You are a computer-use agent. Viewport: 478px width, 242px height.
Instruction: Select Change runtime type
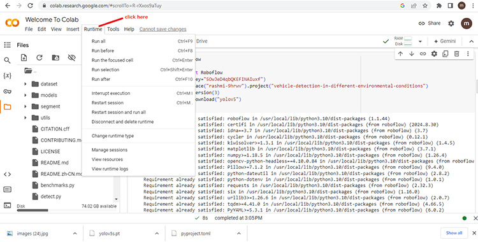coord(139,136)
